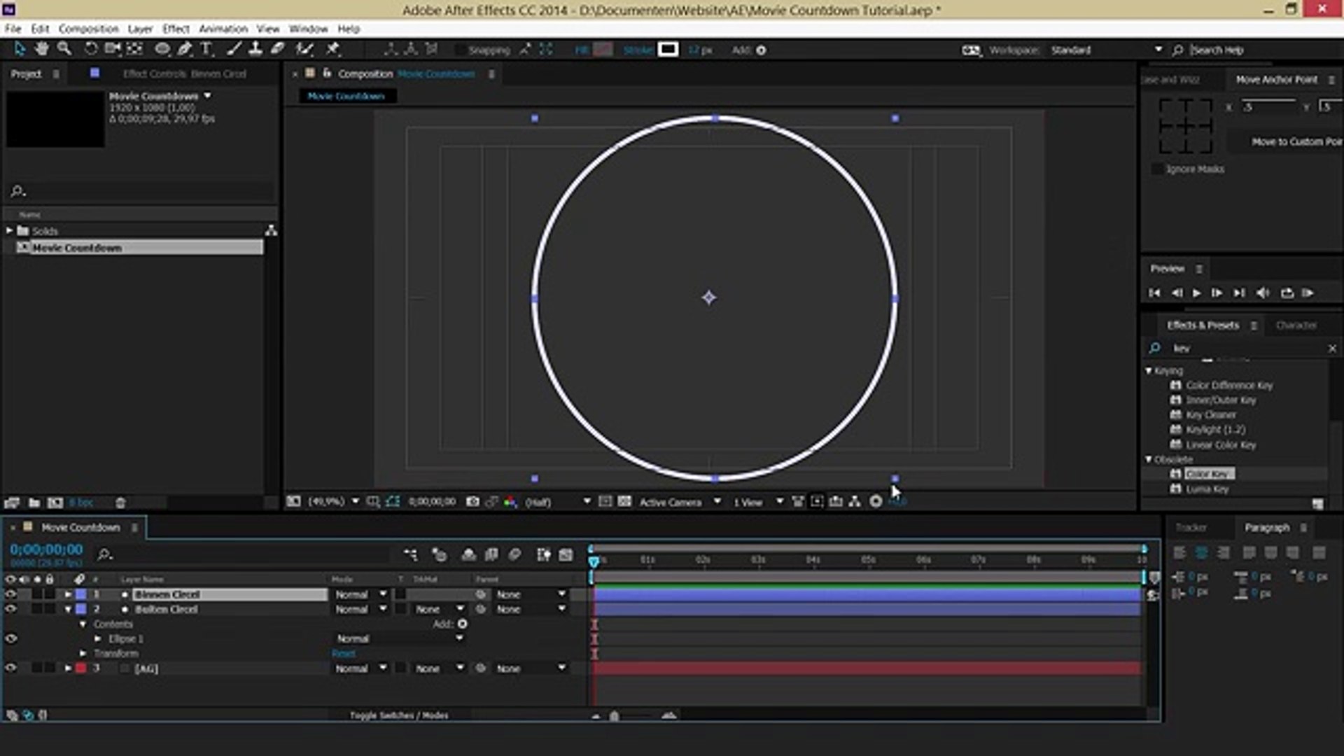The image size is (1344, 756).
Task: Select the Pen tool
Action: click(x=184, y=49)
